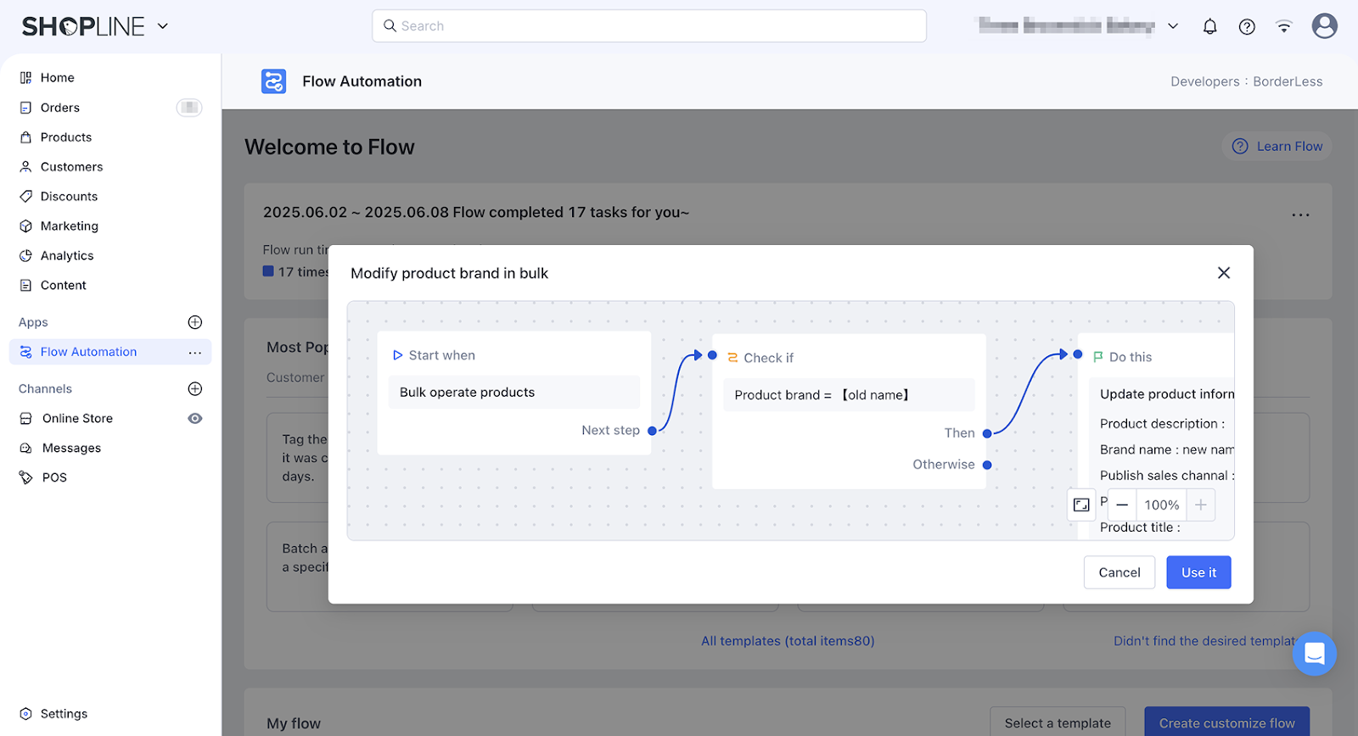Cancel the template preview dialog
This screenshot has height=736, width=1358.
[x=1119, y=572]
